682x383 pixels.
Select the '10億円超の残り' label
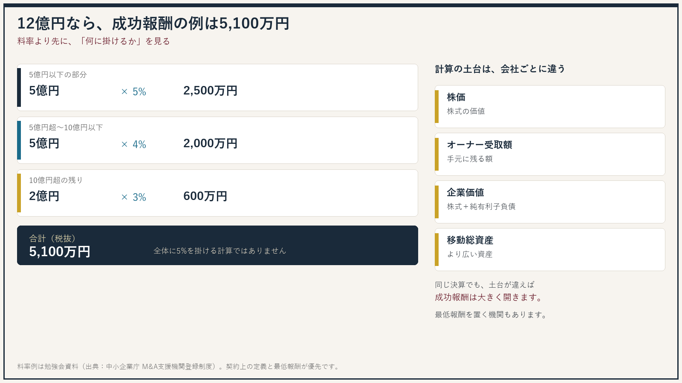click(56, 180)
